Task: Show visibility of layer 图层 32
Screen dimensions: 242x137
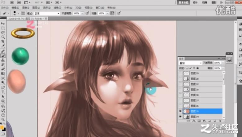Action: (x=180, y=84)
